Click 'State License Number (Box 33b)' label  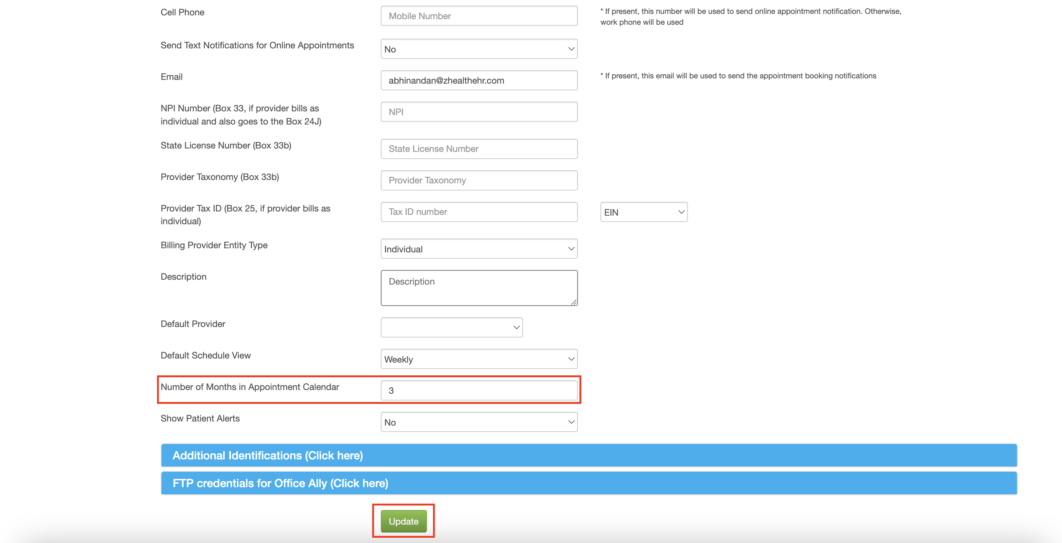click(x=226, y=145)
